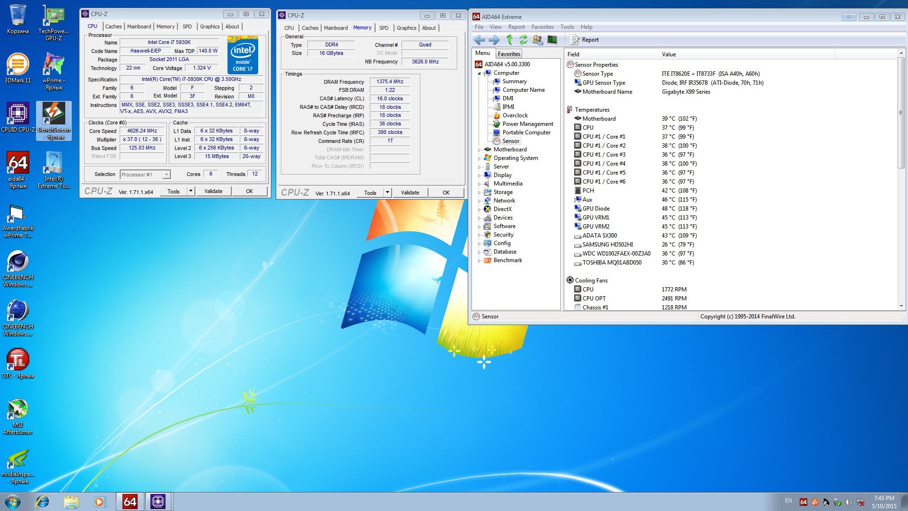Expand the Network tree node
This screenshot has width=908, height=511.
point(479,201)
